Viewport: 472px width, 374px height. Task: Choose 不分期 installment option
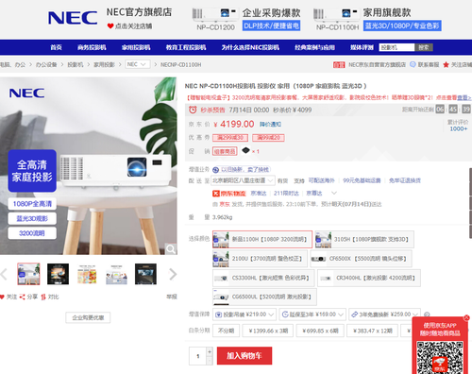point(226,331)
